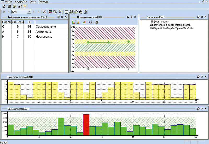
Task: Select the Самочувствие row in parameters table
Action: tap(46, 27)
